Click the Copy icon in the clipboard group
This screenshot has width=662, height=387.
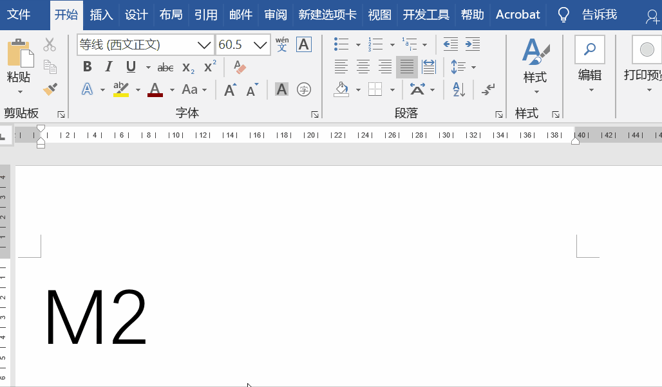50,67
